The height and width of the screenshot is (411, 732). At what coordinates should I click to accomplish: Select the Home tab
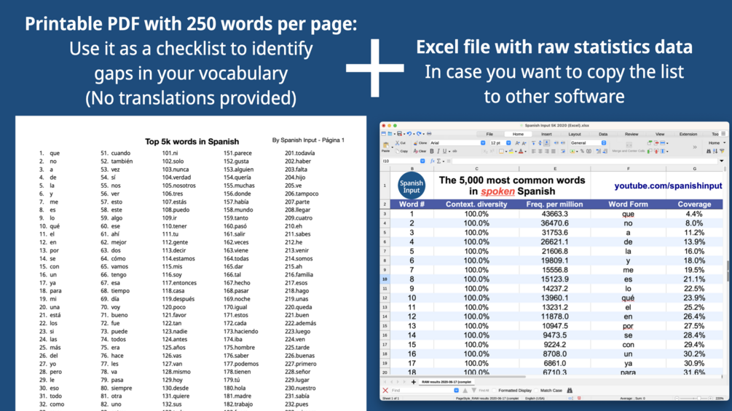518,134
